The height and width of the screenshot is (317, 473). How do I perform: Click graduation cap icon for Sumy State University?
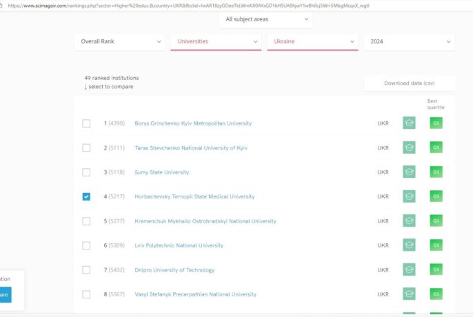409,172
